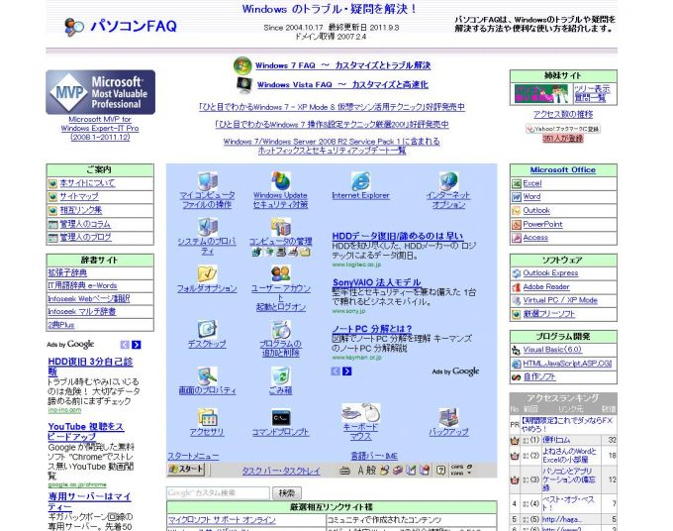
Task: Click the 検索 button
Action: click(x=287, y=493)
